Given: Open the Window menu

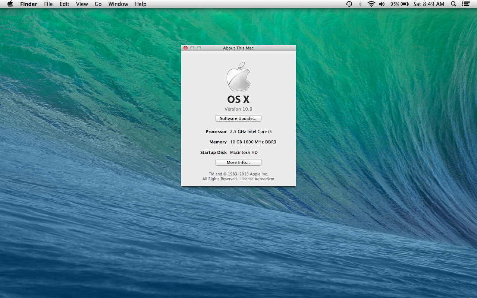Looking at the screenshot, I should (x=118, y=4).
